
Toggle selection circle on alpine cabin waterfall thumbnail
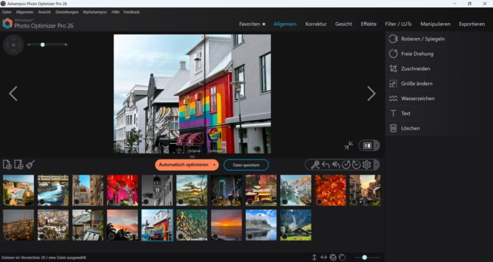click(284, 236)
